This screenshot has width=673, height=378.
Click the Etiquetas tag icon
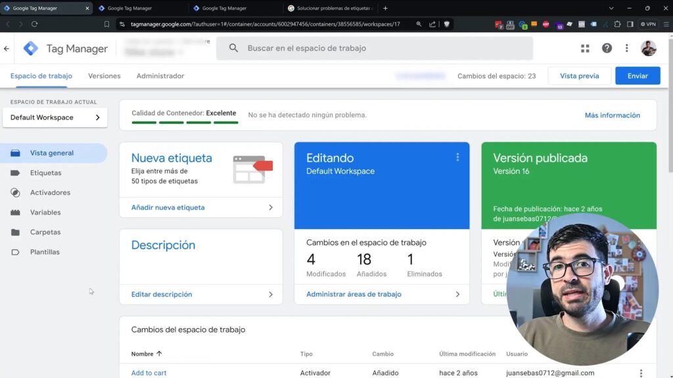tap(16, 173)
